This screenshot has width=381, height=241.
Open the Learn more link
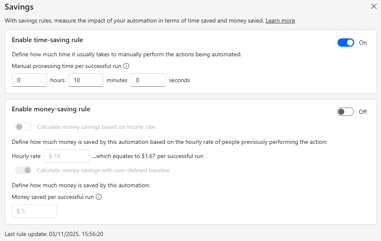[280, 20]
